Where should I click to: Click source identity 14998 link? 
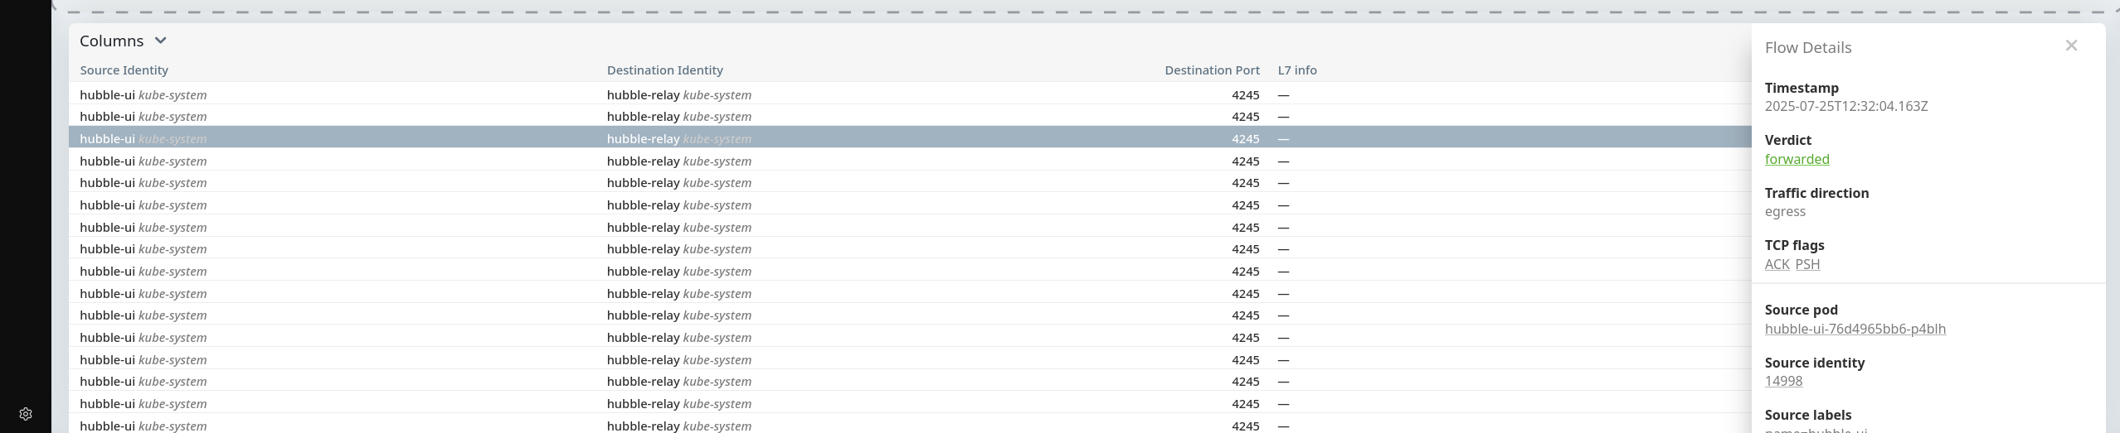click(1783, 381)
